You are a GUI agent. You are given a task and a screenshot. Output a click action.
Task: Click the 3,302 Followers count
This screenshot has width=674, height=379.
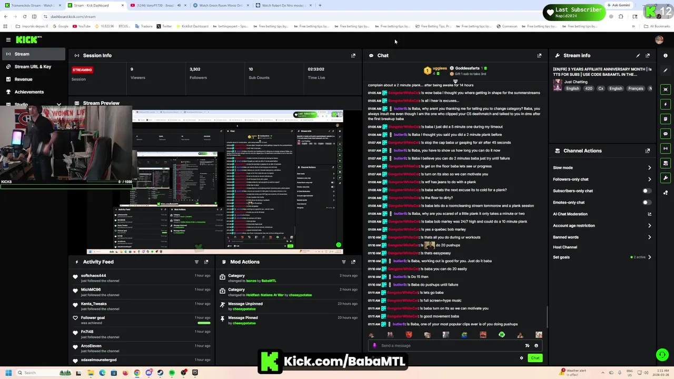click(195, 69)
